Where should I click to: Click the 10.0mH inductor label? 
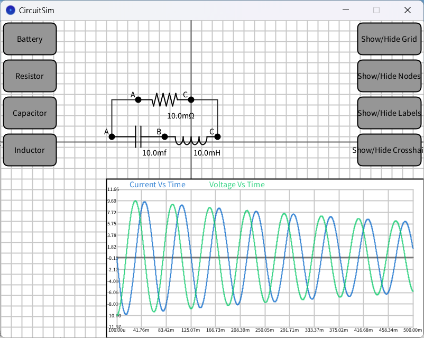coord(207,153)
